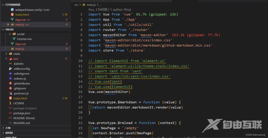
Task: Click the 253.2k (gzipped: 77.7k) import cost
Action: (196, 35)
